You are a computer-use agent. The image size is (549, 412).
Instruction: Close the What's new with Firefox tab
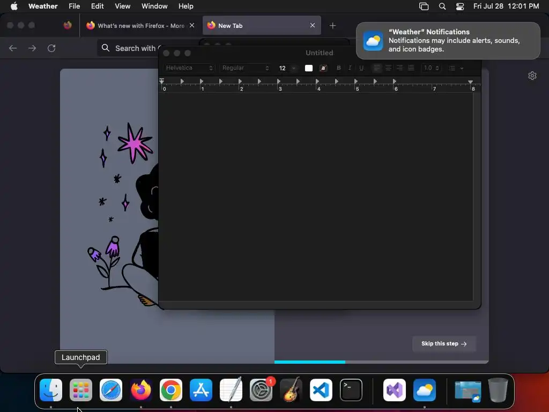192,25
